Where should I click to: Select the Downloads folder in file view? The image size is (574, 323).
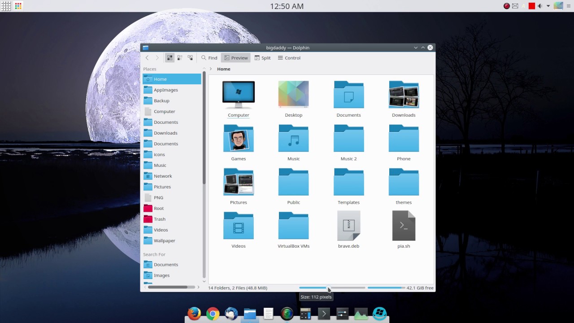pos(404,95)
